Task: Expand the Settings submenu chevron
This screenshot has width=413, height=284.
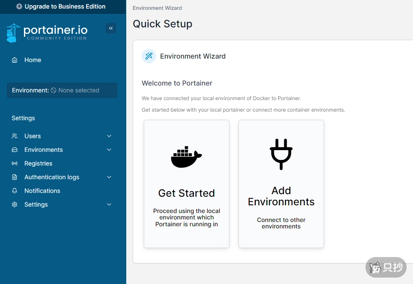Action: click(109, 204)
